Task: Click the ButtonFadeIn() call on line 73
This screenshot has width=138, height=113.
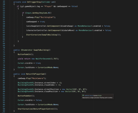Action: point(25,54)
